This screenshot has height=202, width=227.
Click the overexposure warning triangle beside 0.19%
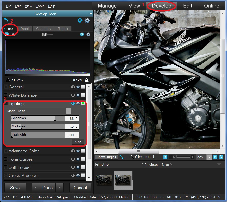pyautogui.click(x=87, y=80)
